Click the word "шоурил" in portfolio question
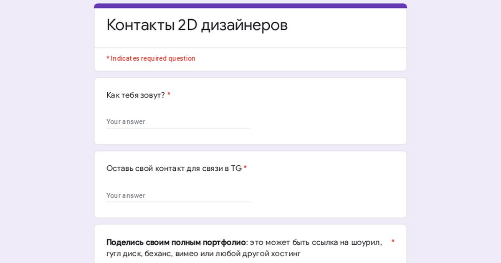The image size is (501, 263). (x=366, y=243)
